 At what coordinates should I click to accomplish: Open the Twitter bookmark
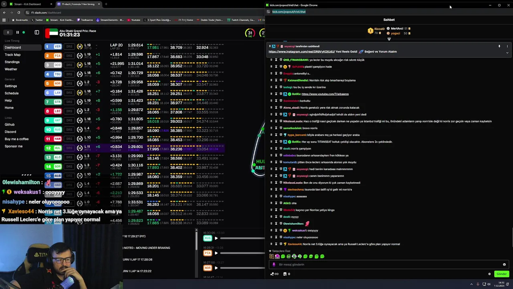point(37,20)
